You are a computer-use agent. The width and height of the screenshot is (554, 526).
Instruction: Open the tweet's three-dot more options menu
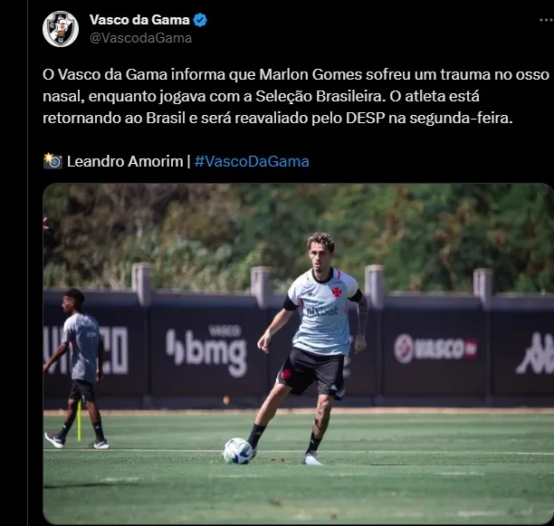(x=547, y=20)
